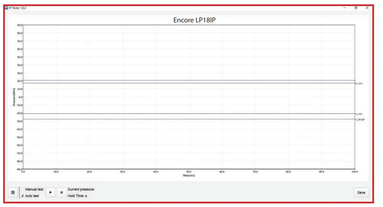Stop the test with the stop button

point(61,192)
